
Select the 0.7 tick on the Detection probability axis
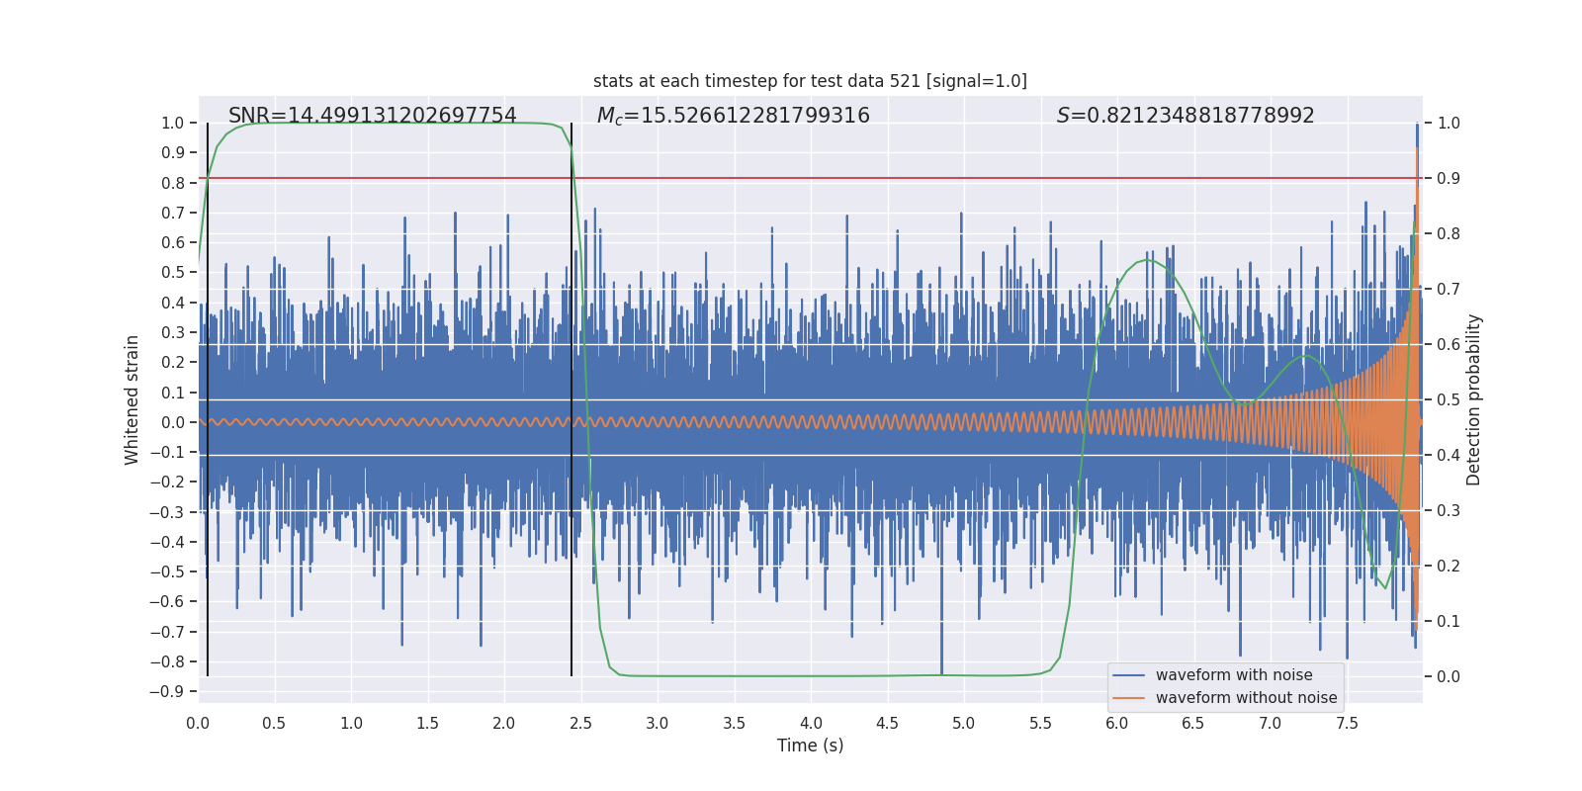click(1449, 289)
